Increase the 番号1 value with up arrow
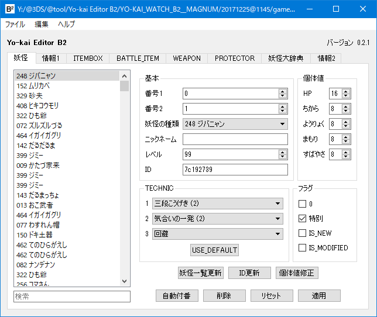 coord(283,91)
